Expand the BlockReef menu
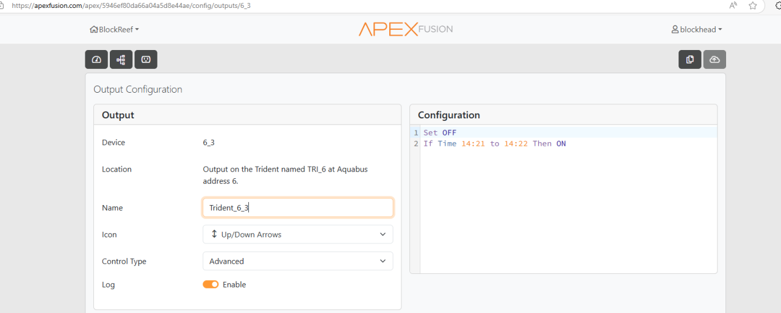The height and width of the screenshot is (313, 781). [115, 29]
